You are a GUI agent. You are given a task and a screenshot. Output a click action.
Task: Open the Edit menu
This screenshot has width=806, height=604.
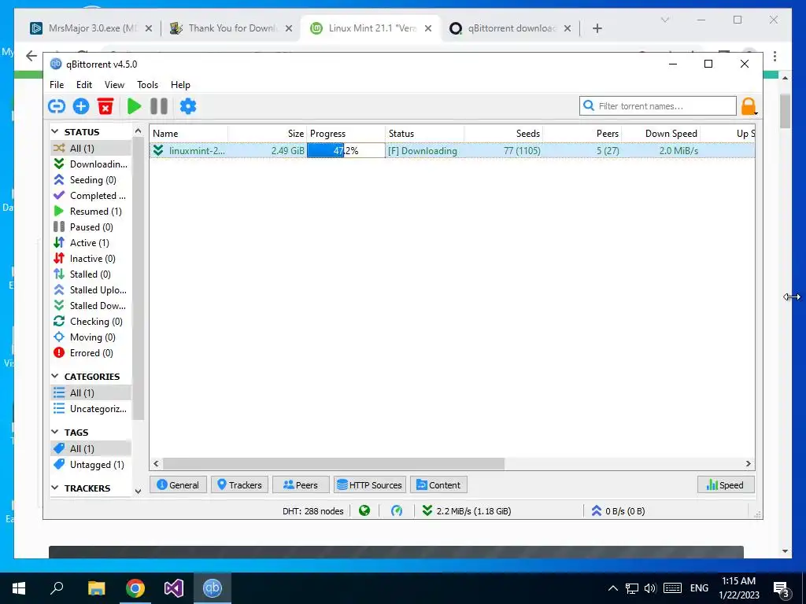click(x=84, y=85)
